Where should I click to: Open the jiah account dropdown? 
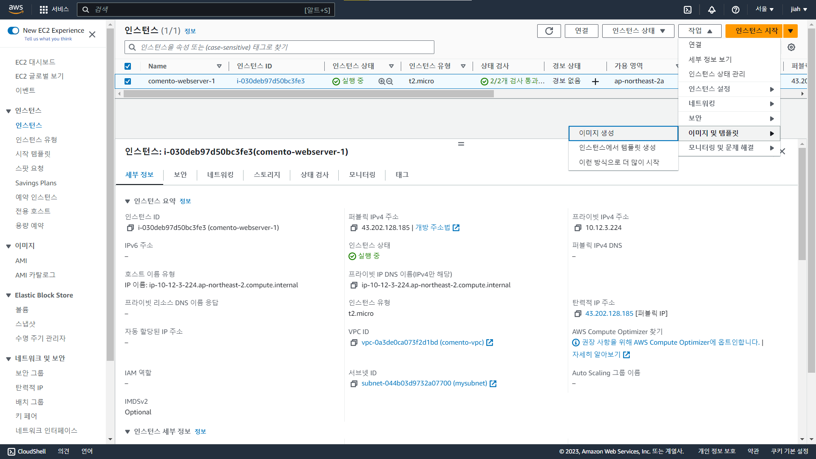click(799, 9)
